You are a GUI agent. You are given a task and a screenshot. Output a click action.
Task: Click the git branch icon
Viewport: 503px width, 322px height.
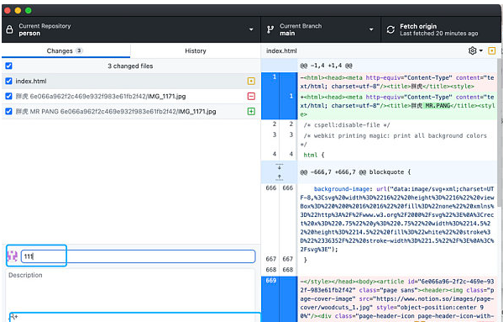(270, 29)
